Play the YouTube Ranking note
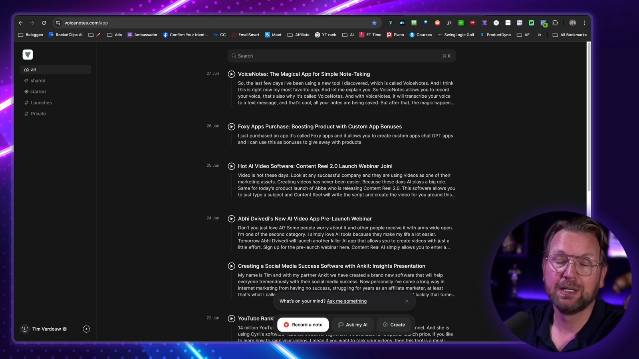This screenshot has height=359, width=639. [231, 319]
